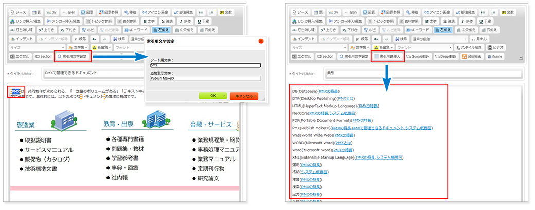
Task: Open 文字色 color dropdown in the 索引 editor
Action: 360,47
